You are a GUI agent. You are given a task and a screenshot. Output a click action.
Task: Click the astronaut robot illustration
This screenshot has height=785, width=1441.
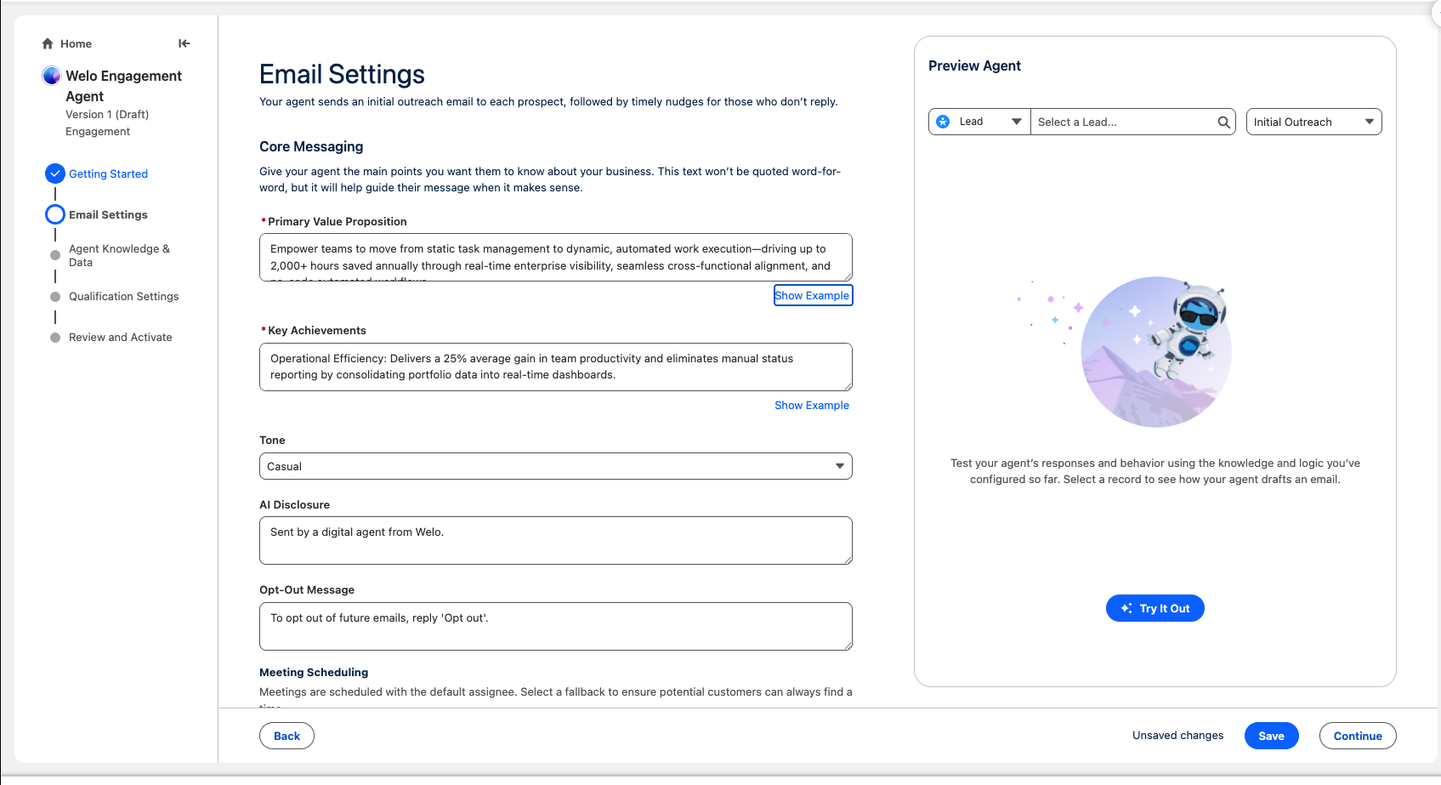coord(1189,329)
